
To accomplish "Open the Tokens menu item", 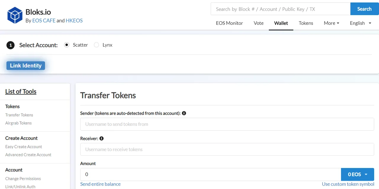I will [x=306, y=23].
